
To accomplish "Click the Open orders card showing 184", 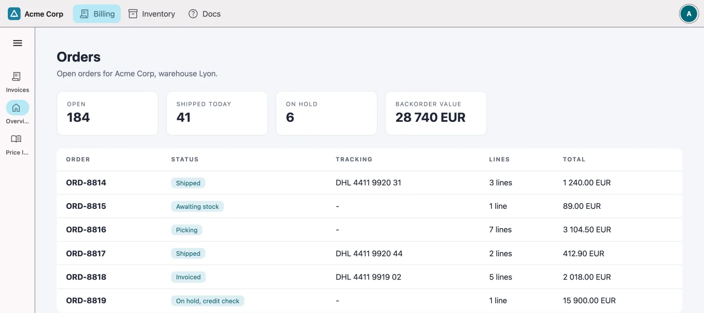I will click(107, 113).
